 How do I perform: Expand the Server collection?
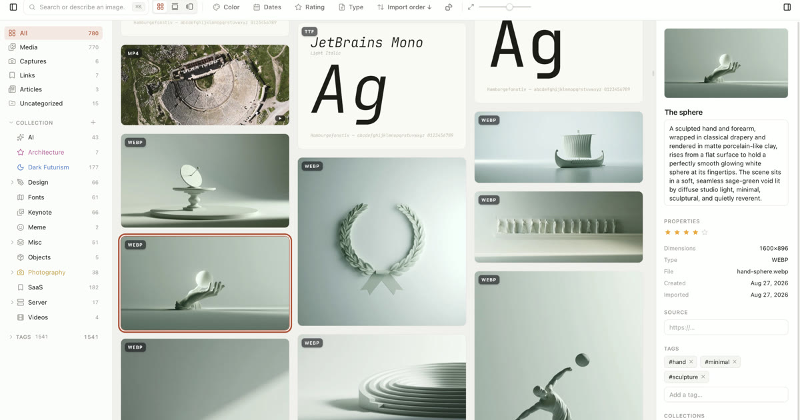pos(12,302)
